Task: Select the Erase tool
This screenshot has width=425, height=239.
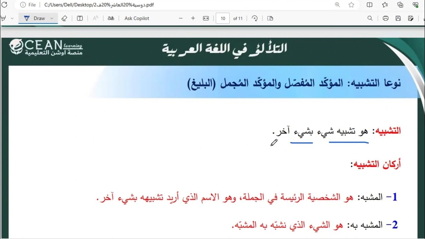Action: point(64,18)
